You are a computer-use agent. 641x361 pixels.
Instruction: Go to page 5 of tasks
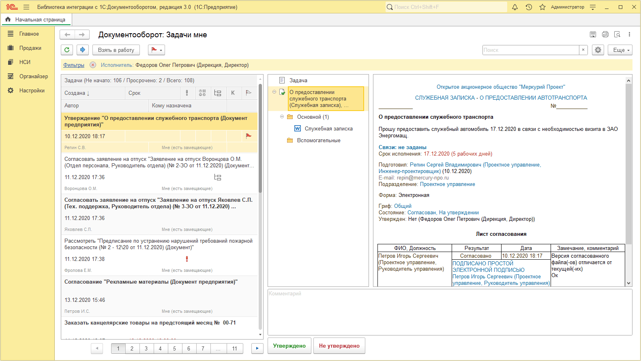coord(175,348)
